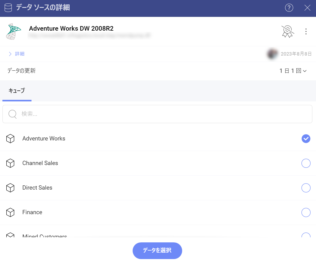Toggle the certified badge icon

point(288,31)
